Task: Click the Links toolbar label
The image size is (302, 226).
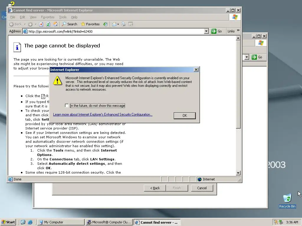Action: coord(231,31)
